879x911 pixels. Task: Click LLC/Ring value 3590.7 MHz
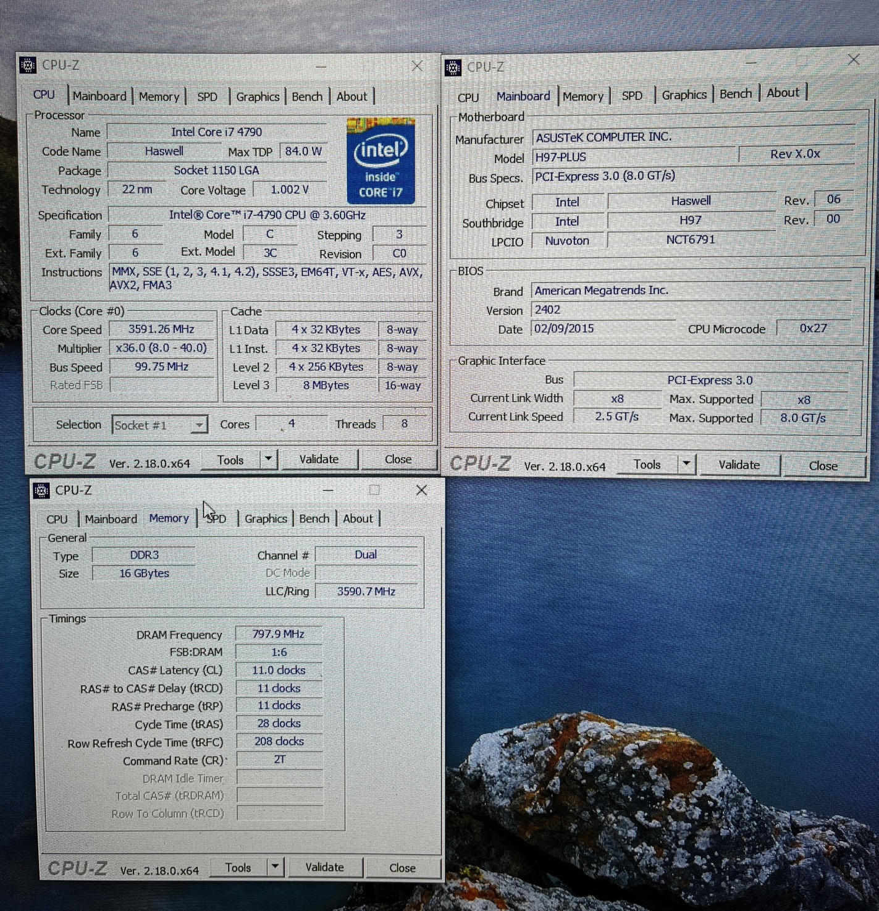click(x=366, y=591)
